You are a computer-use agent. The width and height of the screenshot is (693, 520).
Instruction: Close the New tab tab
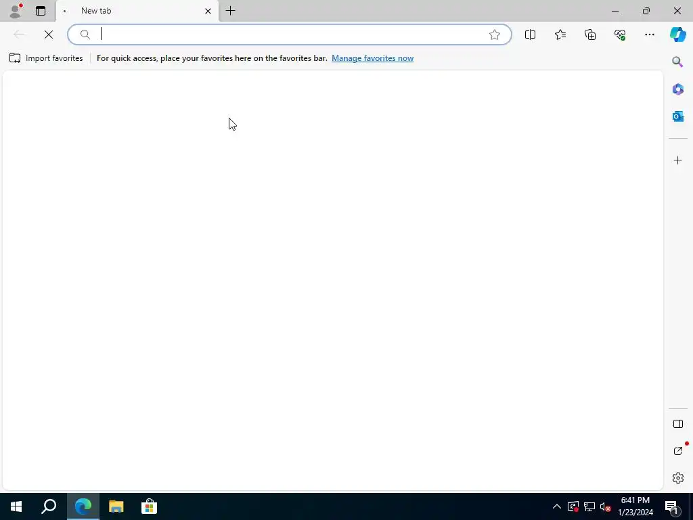coord(208,11)
